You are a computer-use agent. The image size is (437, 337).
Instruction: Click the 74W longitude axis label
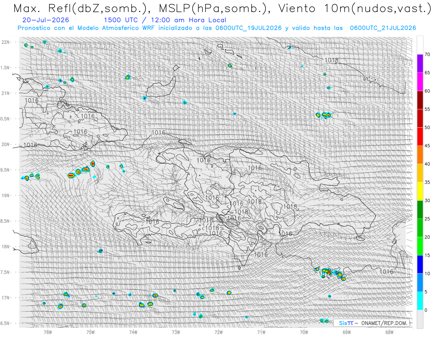pos(133,332)
